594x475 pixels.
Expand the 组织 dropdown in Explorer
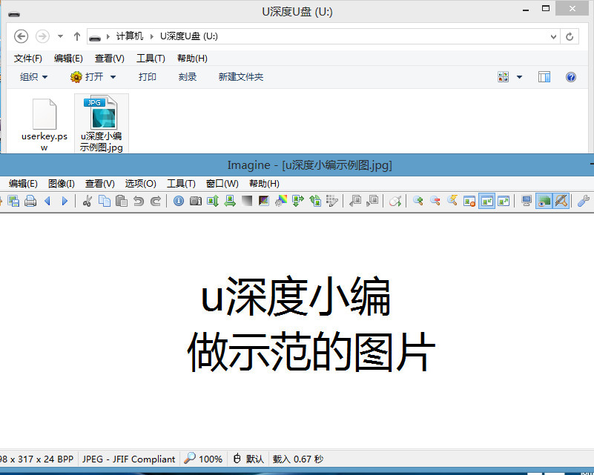click(x=33, y=77)
